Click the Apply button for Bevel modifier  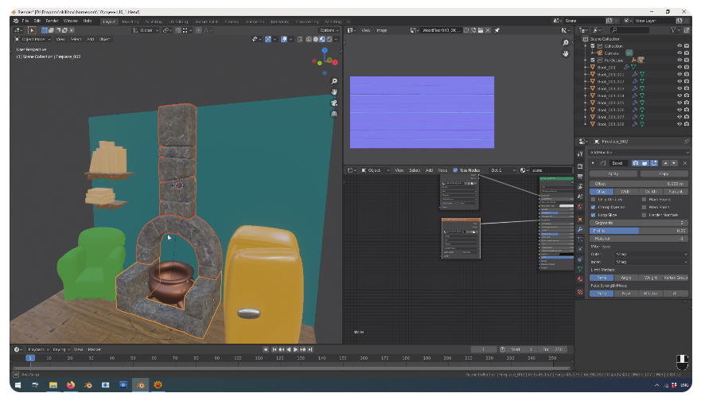pos(613,173)
